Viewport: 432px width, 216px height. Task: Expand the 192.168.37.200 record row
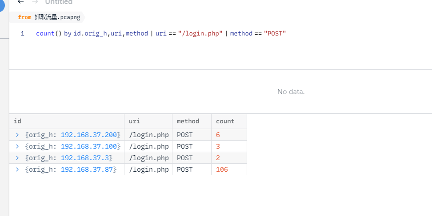tap(17, 135)
